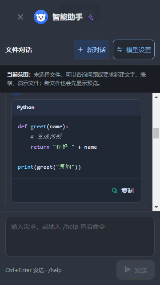Click the 当前范围 scope notice text

76,79
